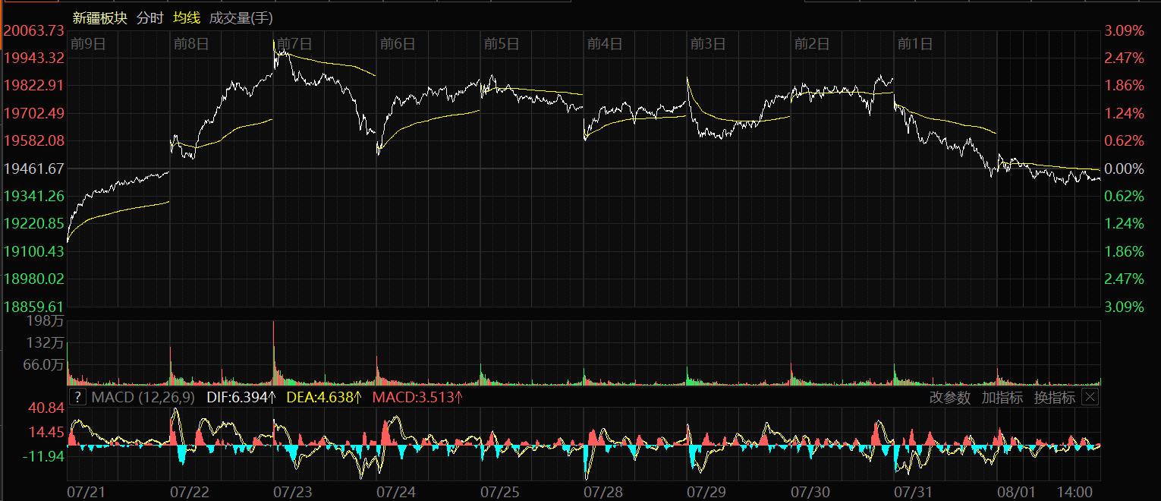1161x501 pixels.
Task: Click the 前9日 day label
Action: point(87,44)
